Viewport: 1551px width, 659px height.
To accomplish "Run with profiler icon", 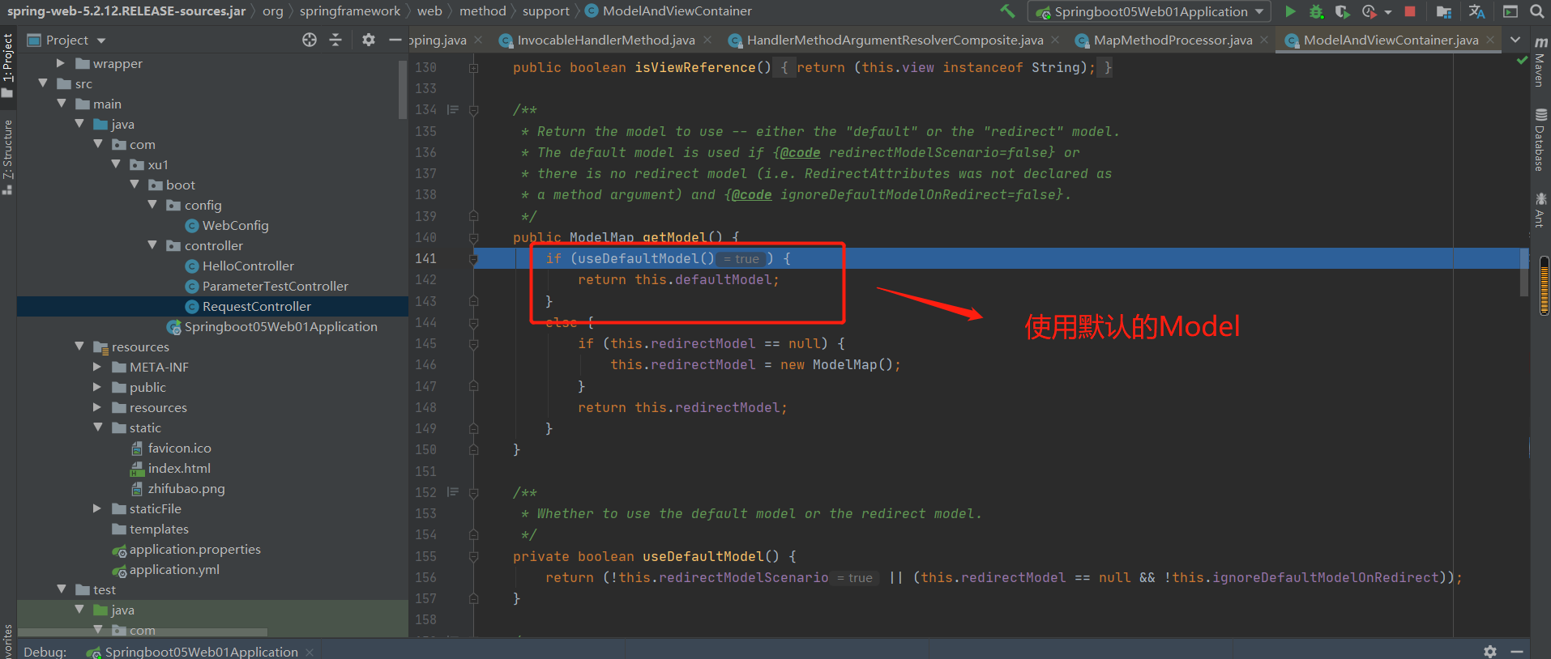I will 1369,11.
